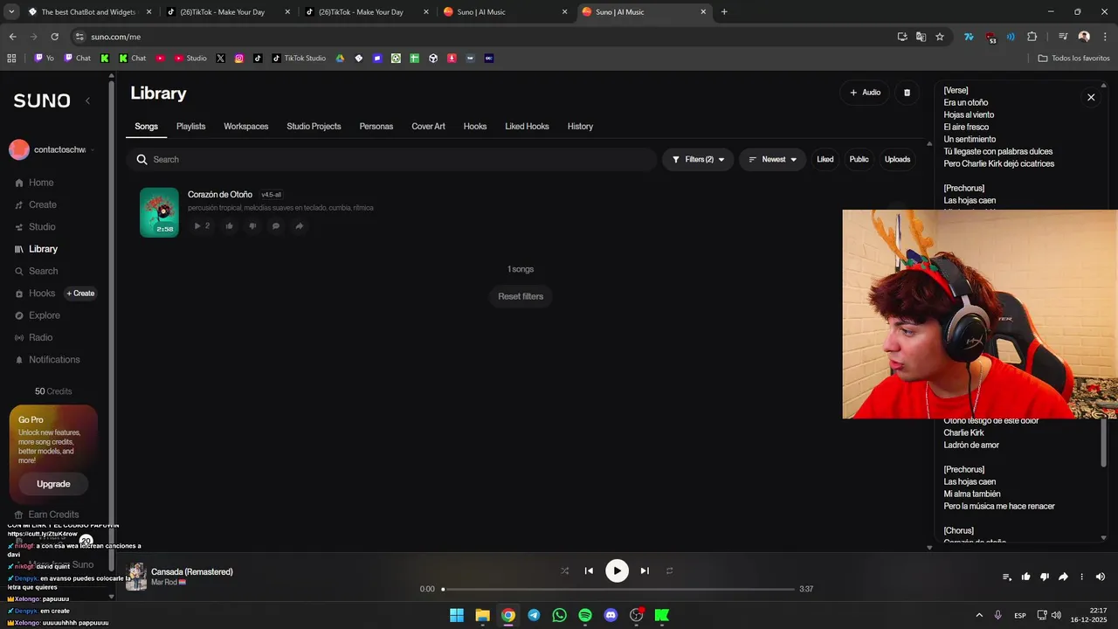Open the Corazón de Otoño song title
The image size is (1118, 629).
click(220, 195)
